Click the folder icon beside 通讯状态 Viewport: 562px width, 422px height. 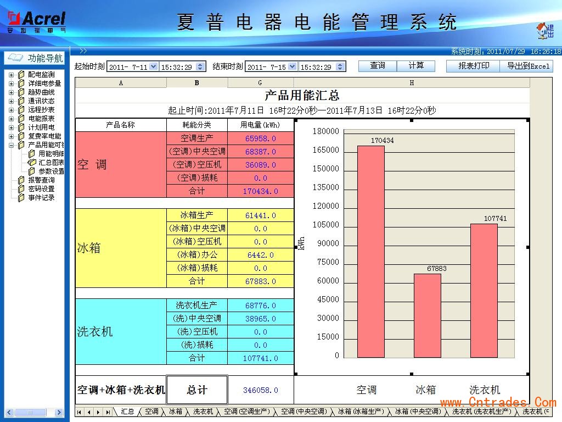tap(21, 101)
